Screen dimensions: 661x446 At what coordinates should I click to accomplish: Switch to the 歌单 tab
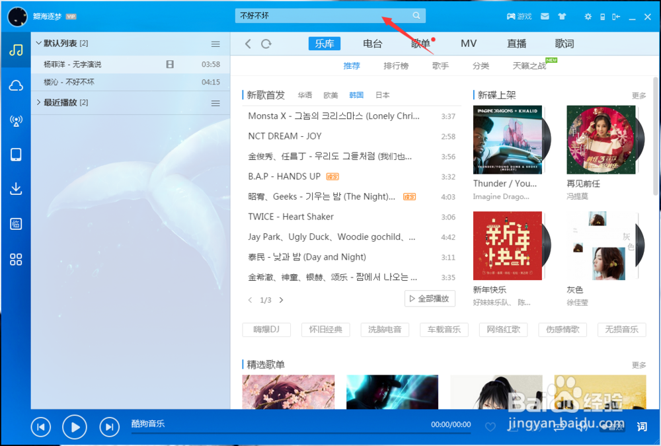pos(420,44)
